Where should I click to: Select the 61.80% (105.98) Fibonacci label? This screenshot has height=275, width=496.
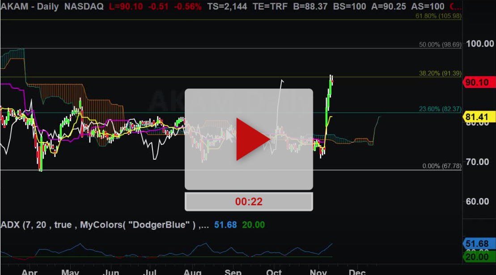click(438, 16)
